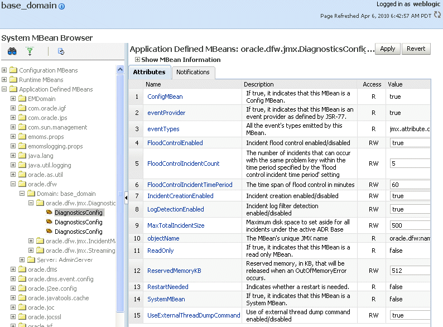This screenshot has height=327, width=443.
Task: Click MaxTotalIncidentSize field showing 500
Action: click(x=410, y=225)
